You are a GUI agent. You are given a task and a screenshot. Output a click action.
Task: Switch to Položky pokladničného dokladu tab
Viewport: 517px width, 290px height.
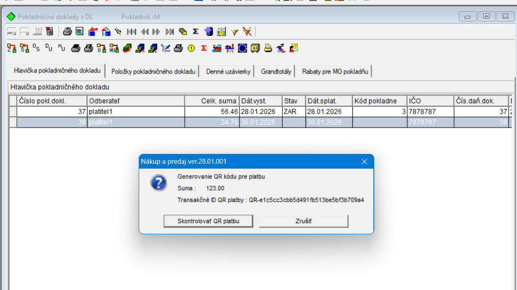tap(153, 71)
